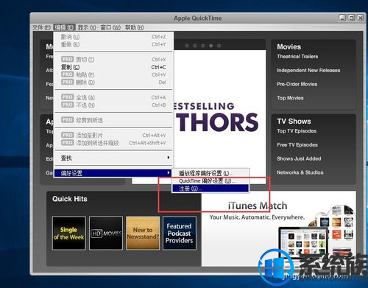Image resolution: width=368 pixels, height=288 pixels.
Task: Select 注册 (G) in the preferences submenu
Action: point(210,189)
